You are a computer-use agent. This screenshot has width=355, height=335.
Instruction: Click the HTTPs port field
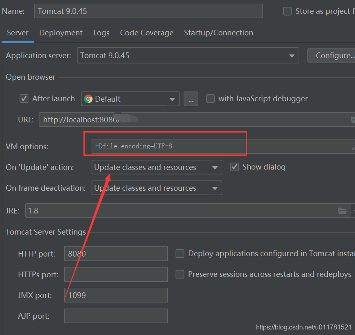point(116,274)
